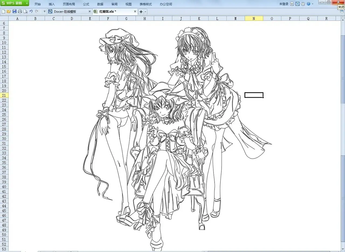Image resolution: width=345 pixels, height=252 pixels.
Task: Select column N header
Action: click(x=254, y=19)
